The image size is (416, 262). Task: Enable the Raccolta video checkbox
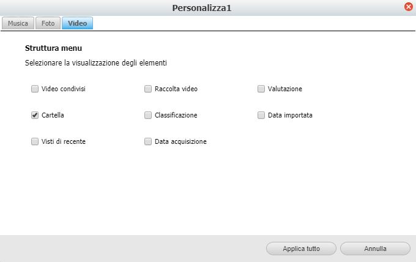coord(148,89)
